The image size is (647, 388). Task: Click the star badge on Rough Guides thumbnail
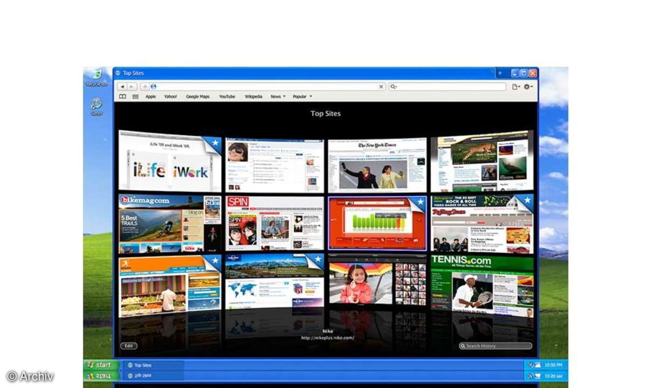215,262
